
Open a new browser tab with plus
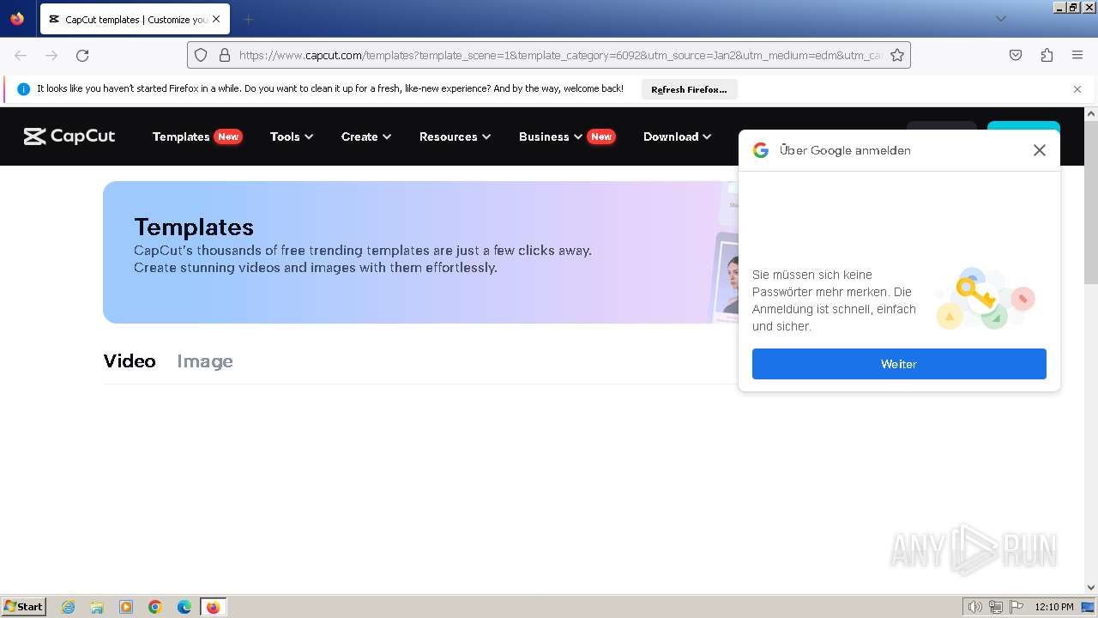[x=248, y=19]
